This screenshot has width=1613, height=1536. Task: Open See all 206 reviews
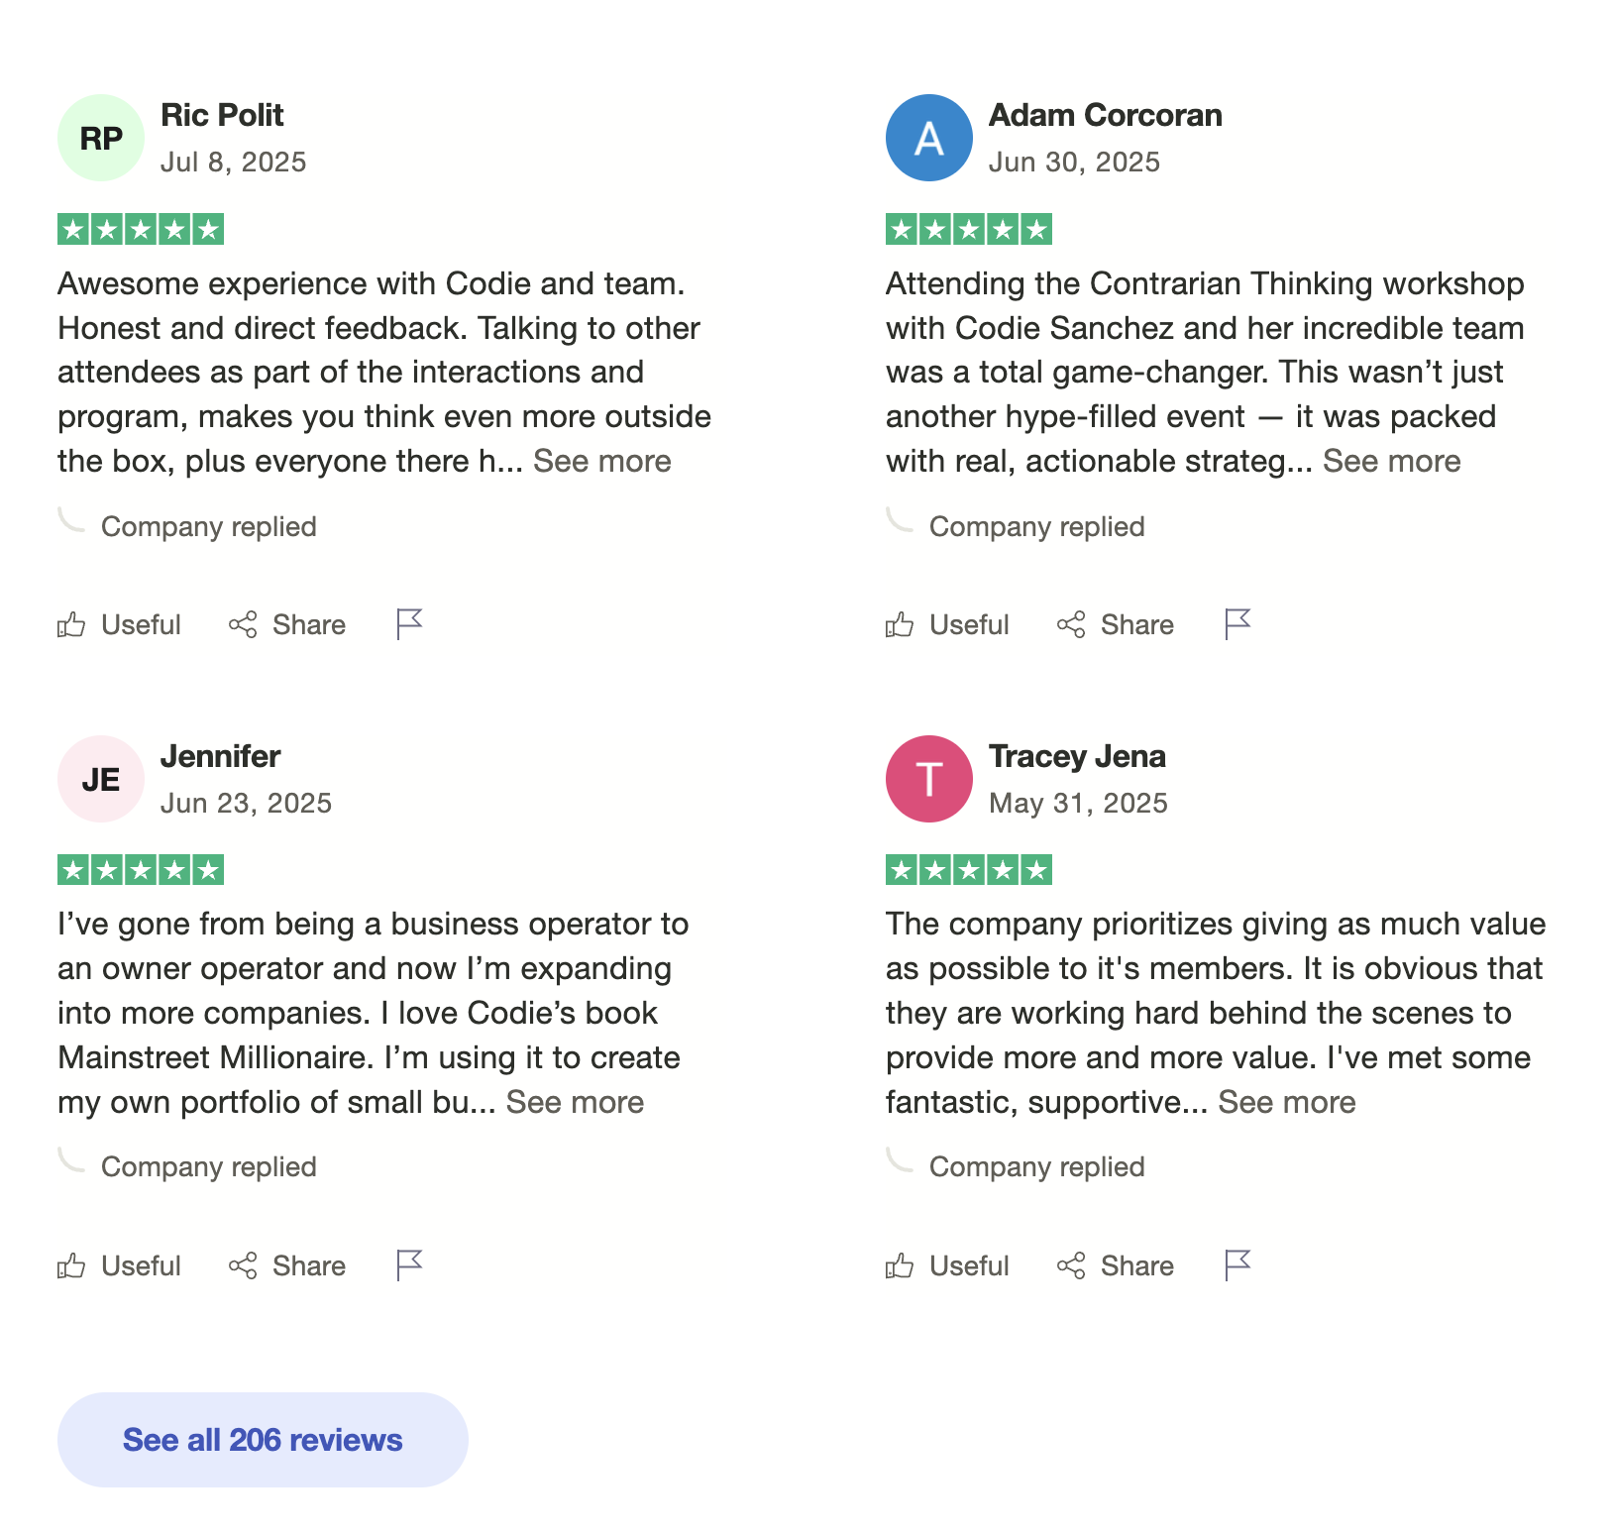pos(262,1439)
